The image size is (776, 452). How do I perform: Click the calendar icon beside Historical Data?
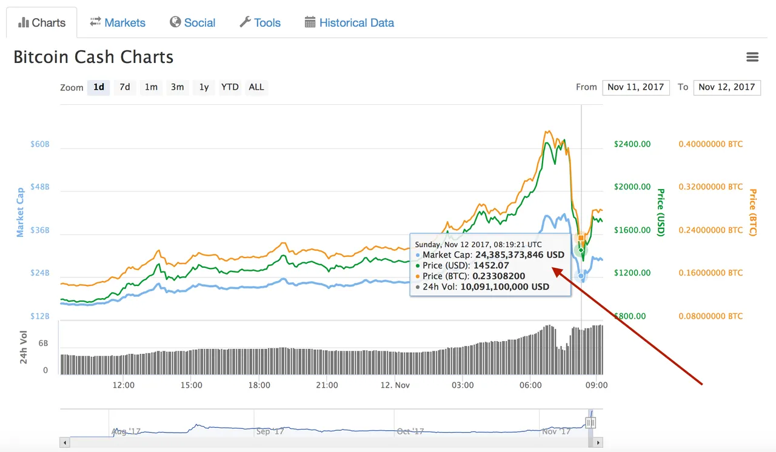click(310, 22)
